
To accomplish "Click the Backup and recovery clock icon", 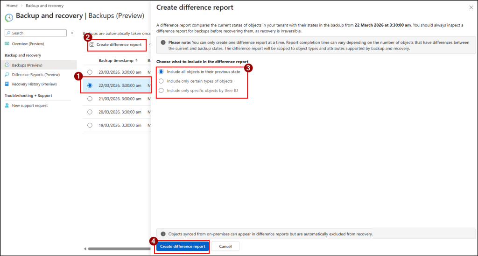I will pos(9,17).
